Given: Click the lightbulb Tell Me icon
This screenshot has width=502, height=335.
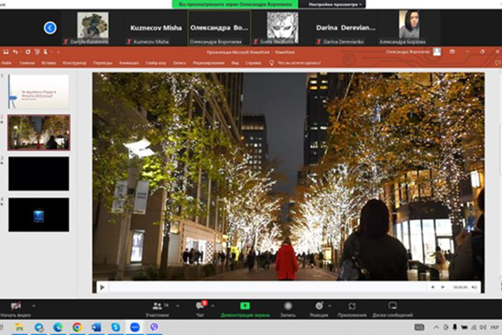Looking at the screenshot, I should 272,63.
